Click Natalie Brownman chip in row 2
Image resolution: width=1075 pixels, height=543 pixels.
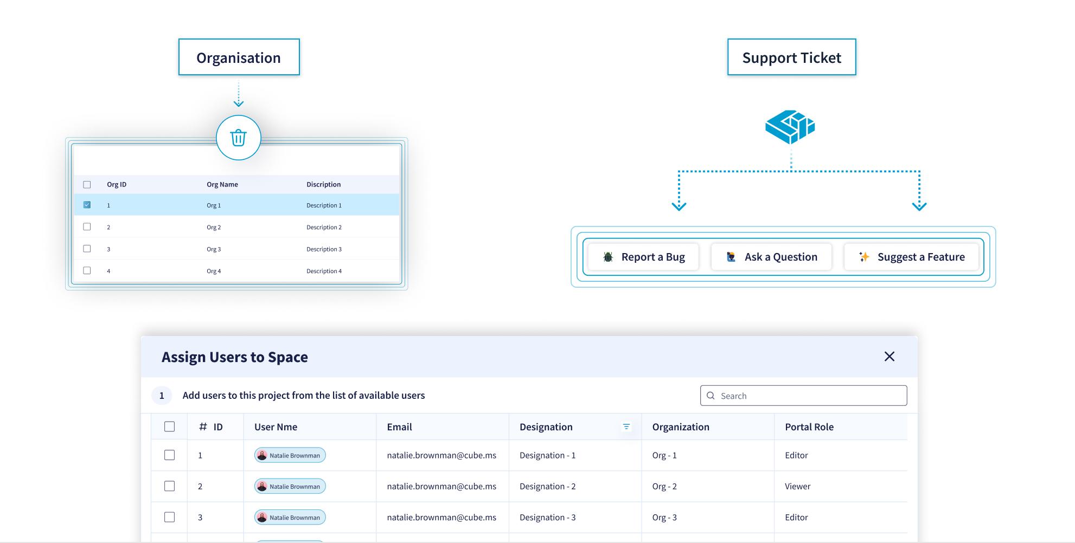(290, 486)
